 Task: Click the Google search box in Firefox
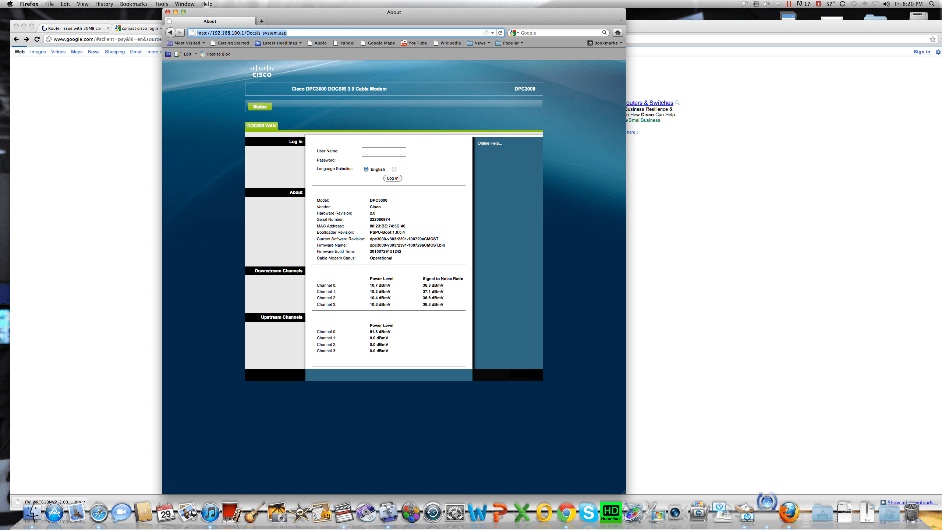559,33
